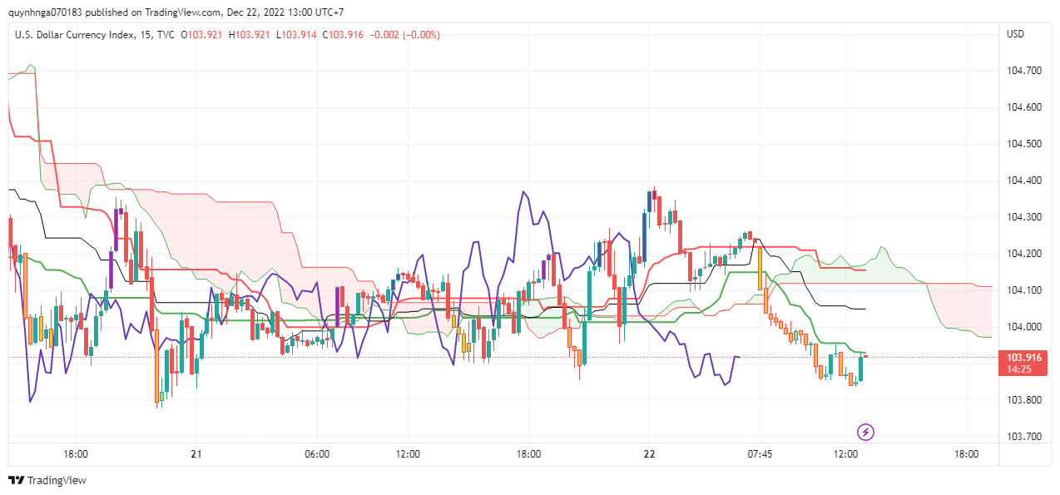
Task: Click the USD currency label
Action: pos(1015,34)
